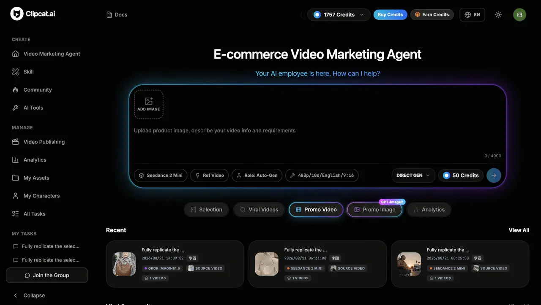Select the Viral Videos tab

(259, 210)
